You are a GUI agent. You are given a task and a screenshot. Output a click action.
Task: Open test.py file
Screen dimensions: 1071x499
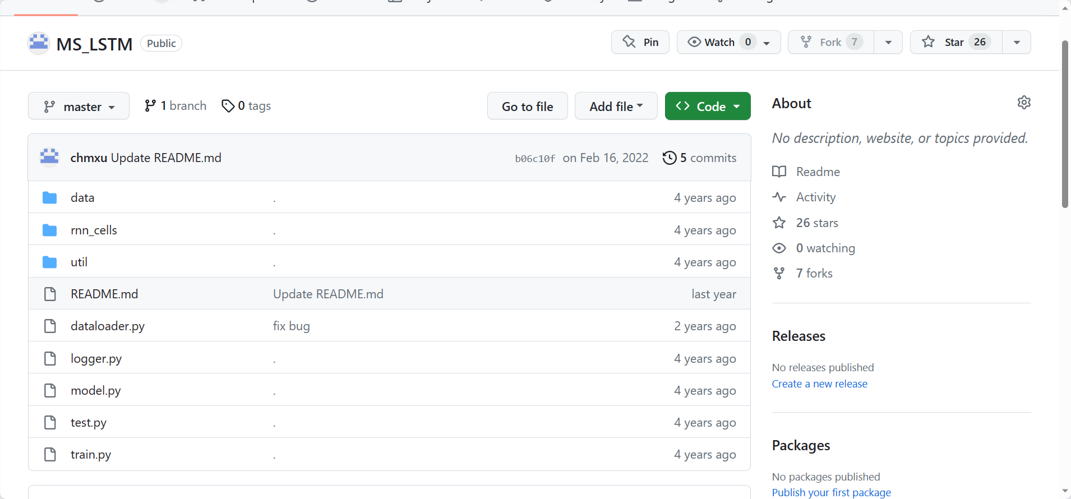point(89,423)
